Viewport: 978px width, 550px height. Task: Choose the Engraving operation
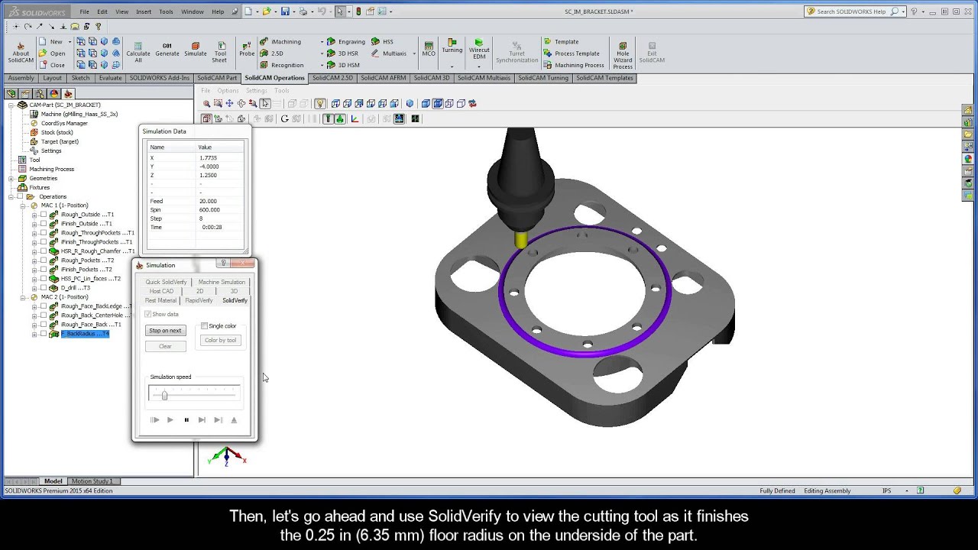[x=345, y=42]
